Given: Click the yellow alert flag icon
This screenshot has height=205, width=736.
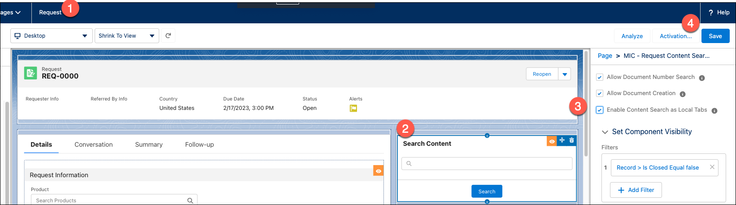Looking at the screenshot, I should click(353, 108).
